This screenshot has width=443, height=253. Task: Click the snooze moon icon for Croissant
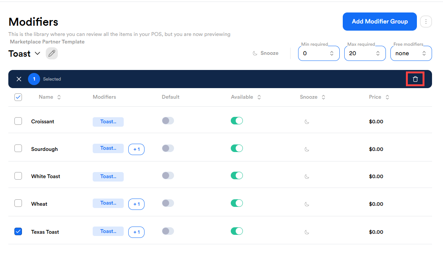(307, 122)
